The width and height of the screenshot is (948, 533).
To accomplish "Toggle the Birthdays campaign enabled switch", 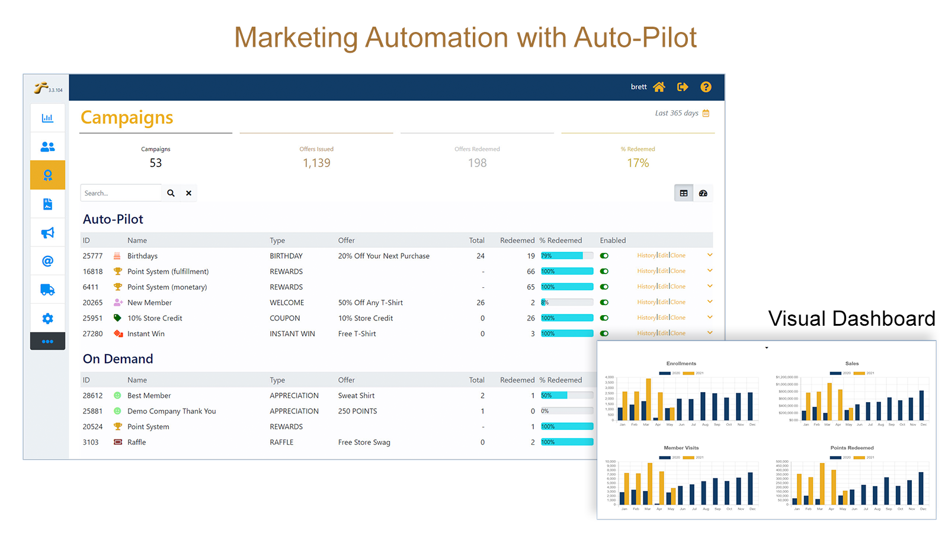I will click(604, 256).
